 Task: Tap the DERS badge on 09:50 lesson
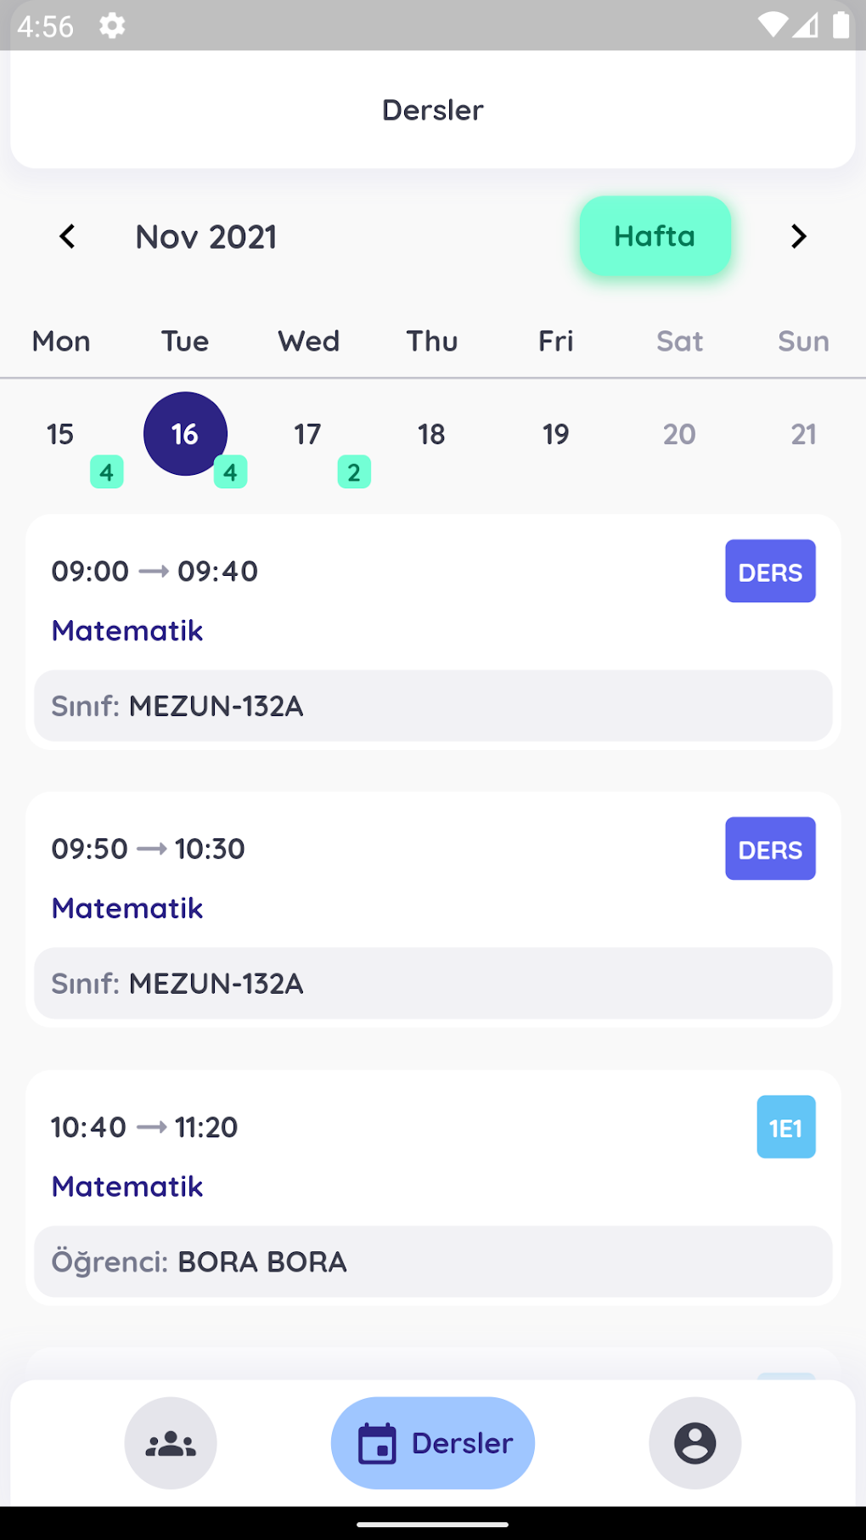tap(770, 849)
